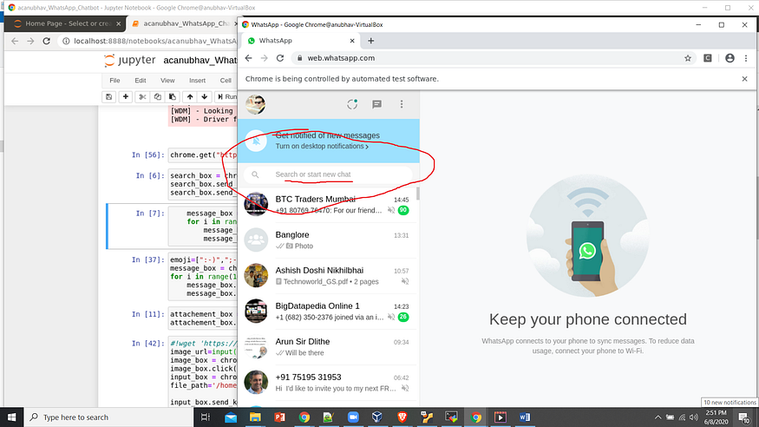Open WhatsApp three-dot menu in chat list header
The image size is (759, 427).
(x=402, y=104)
